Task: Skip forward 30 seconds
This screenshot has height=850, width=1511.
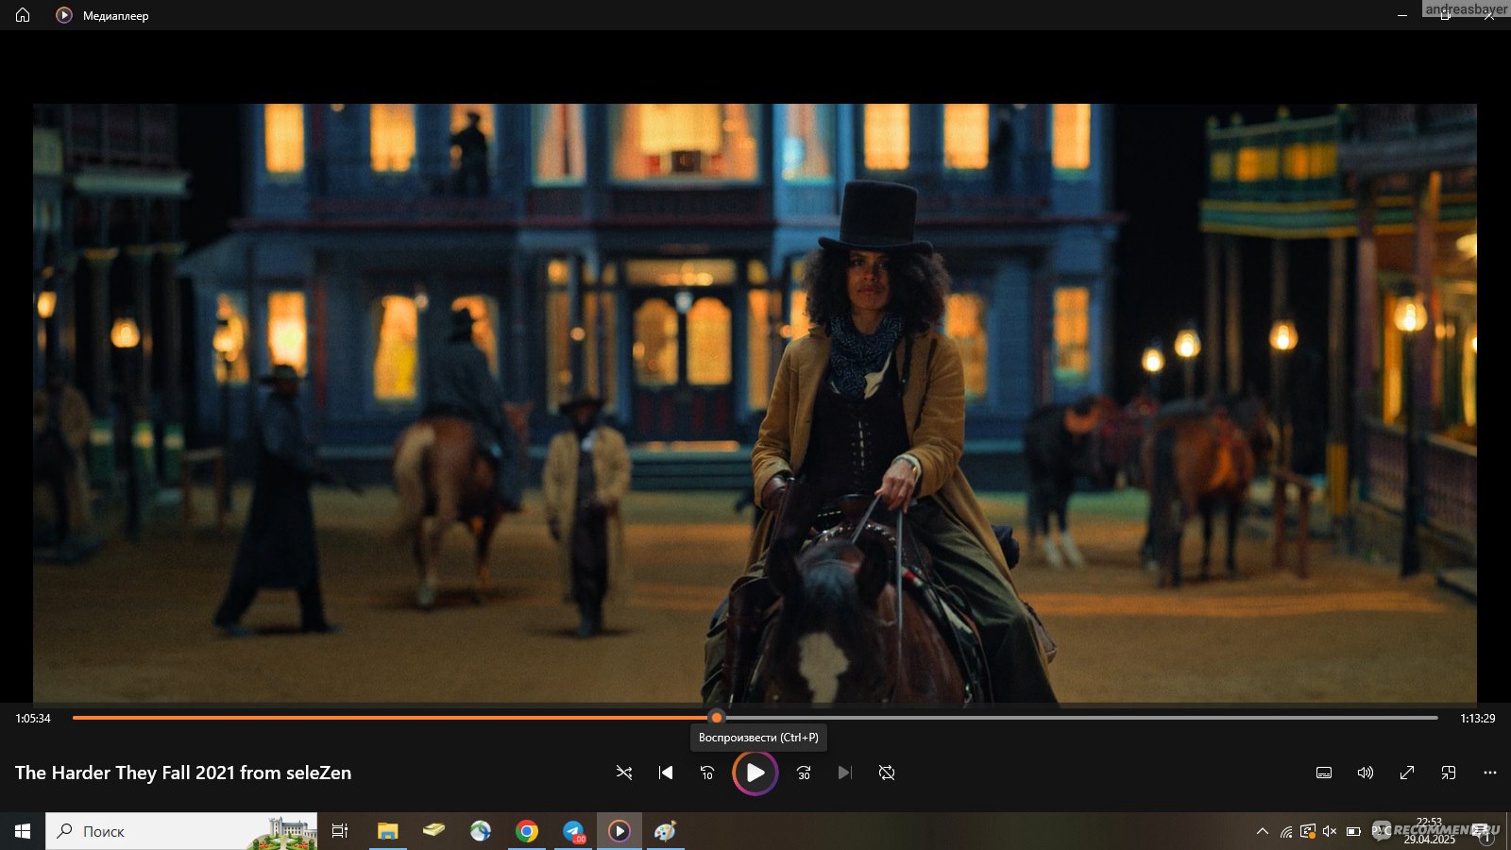Action: (x=804, y=773)
